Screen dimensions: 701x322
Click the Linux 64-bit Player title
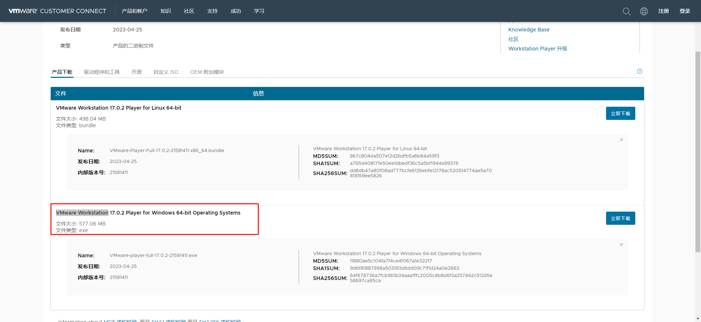[119, 108]
